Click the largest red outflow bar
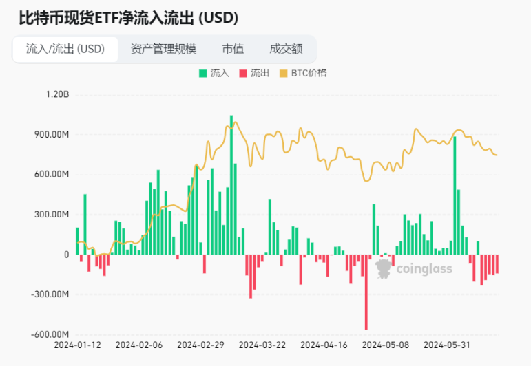 point(366,292)
